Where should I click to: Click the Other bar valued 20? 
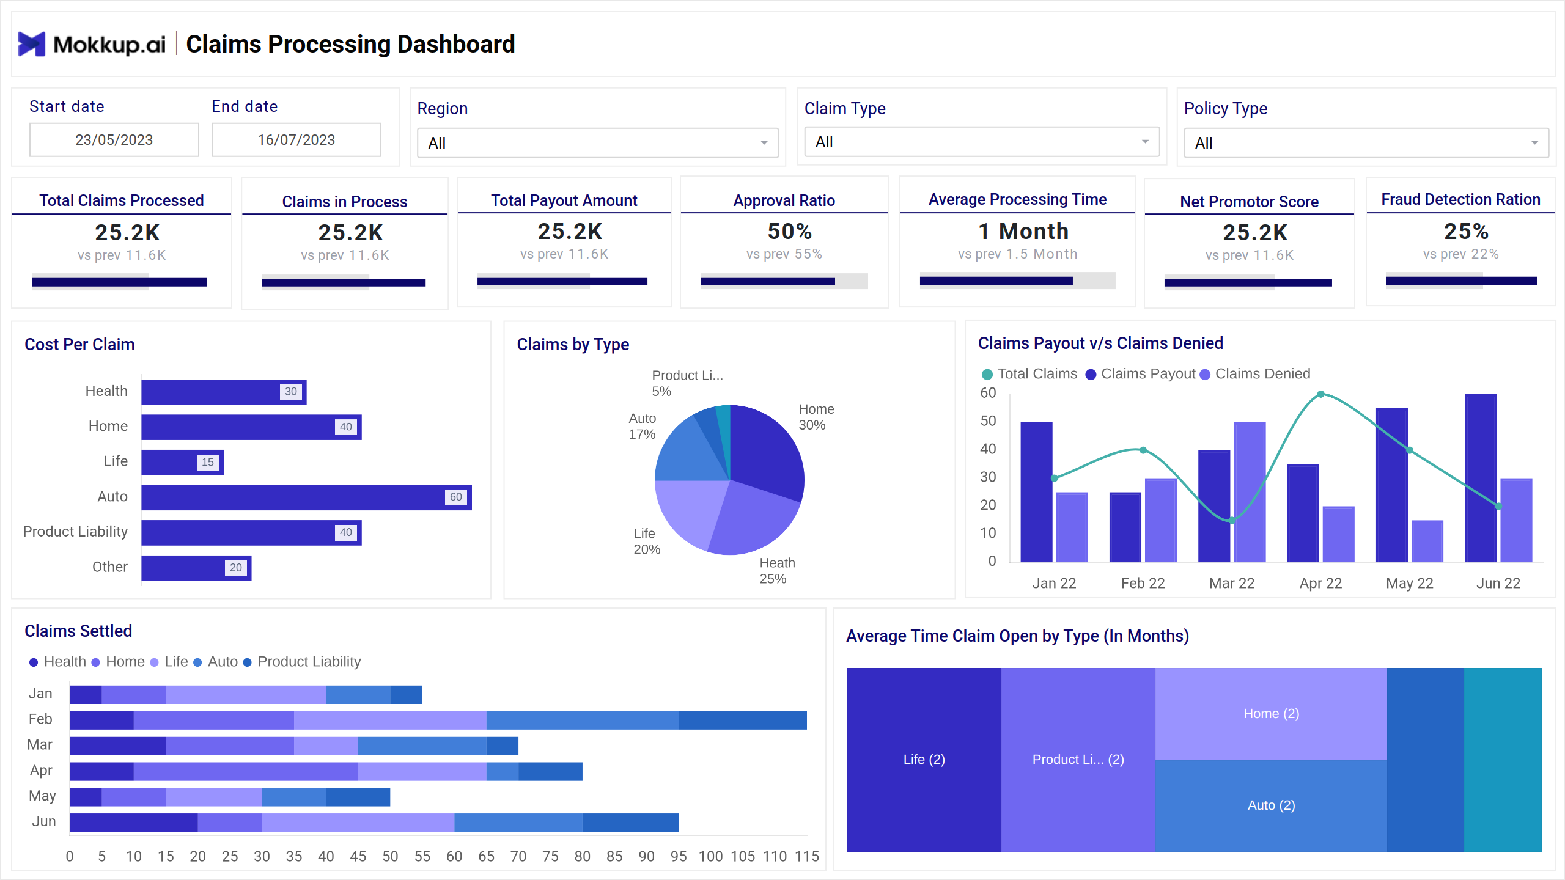coord(196,568)
